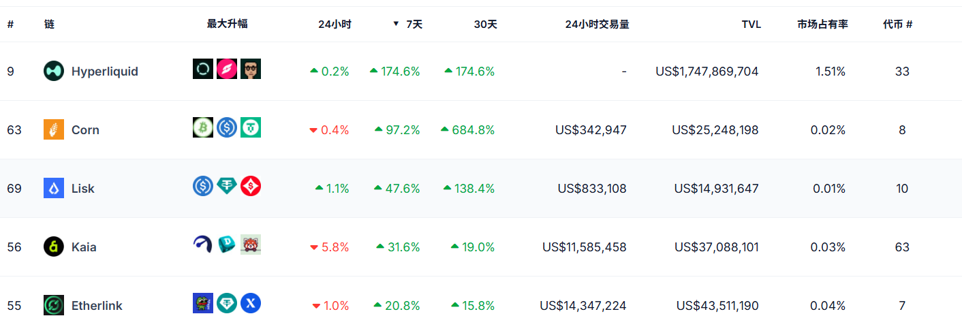The height and width of the screenshot is (331, 962).
Task: Open the Etherlink chain name link
Action: click(97, 306)
